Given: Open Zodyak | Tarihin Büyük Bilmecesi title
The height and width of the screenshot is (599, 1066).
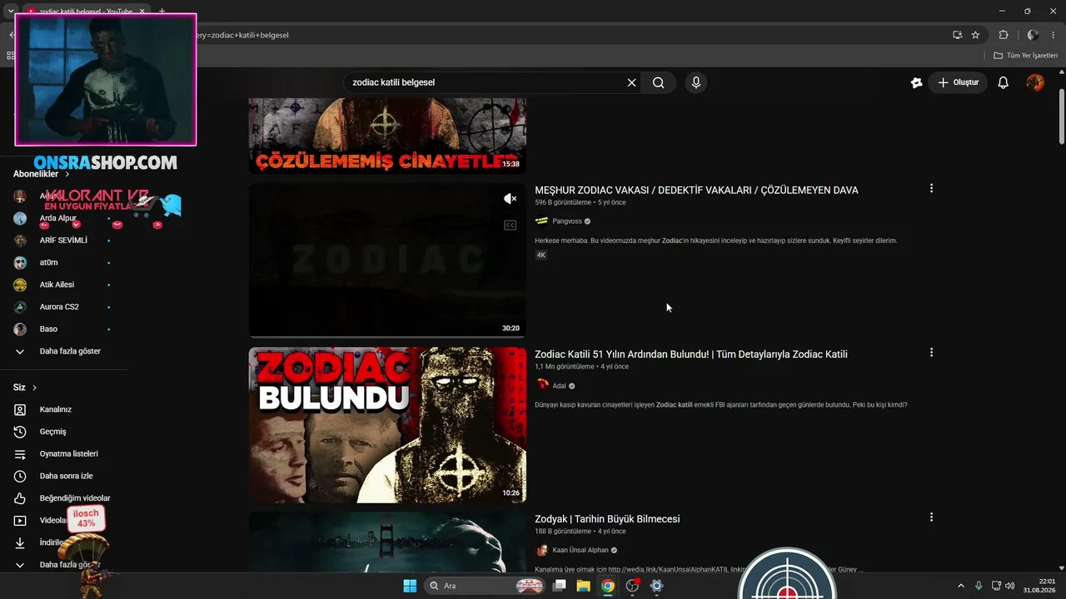Looking at the screenshot, I should pyautogui.click(x=607, y=519).
